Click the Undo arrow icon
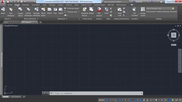182x102 pixels. point(25,2)
